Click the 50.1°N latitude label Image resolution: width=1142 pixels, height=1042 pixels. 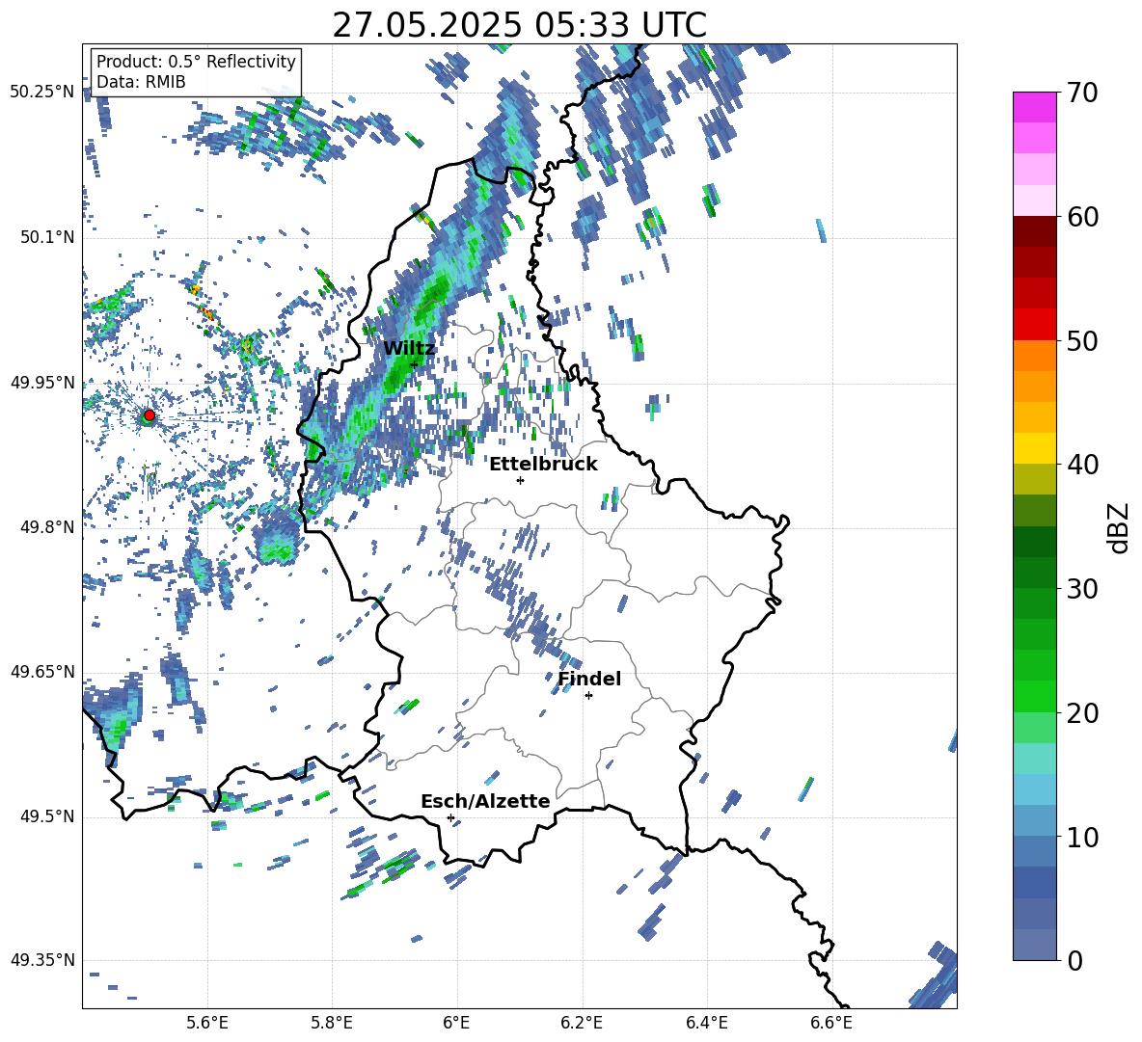pyautogui.click(x=47, y=238)
